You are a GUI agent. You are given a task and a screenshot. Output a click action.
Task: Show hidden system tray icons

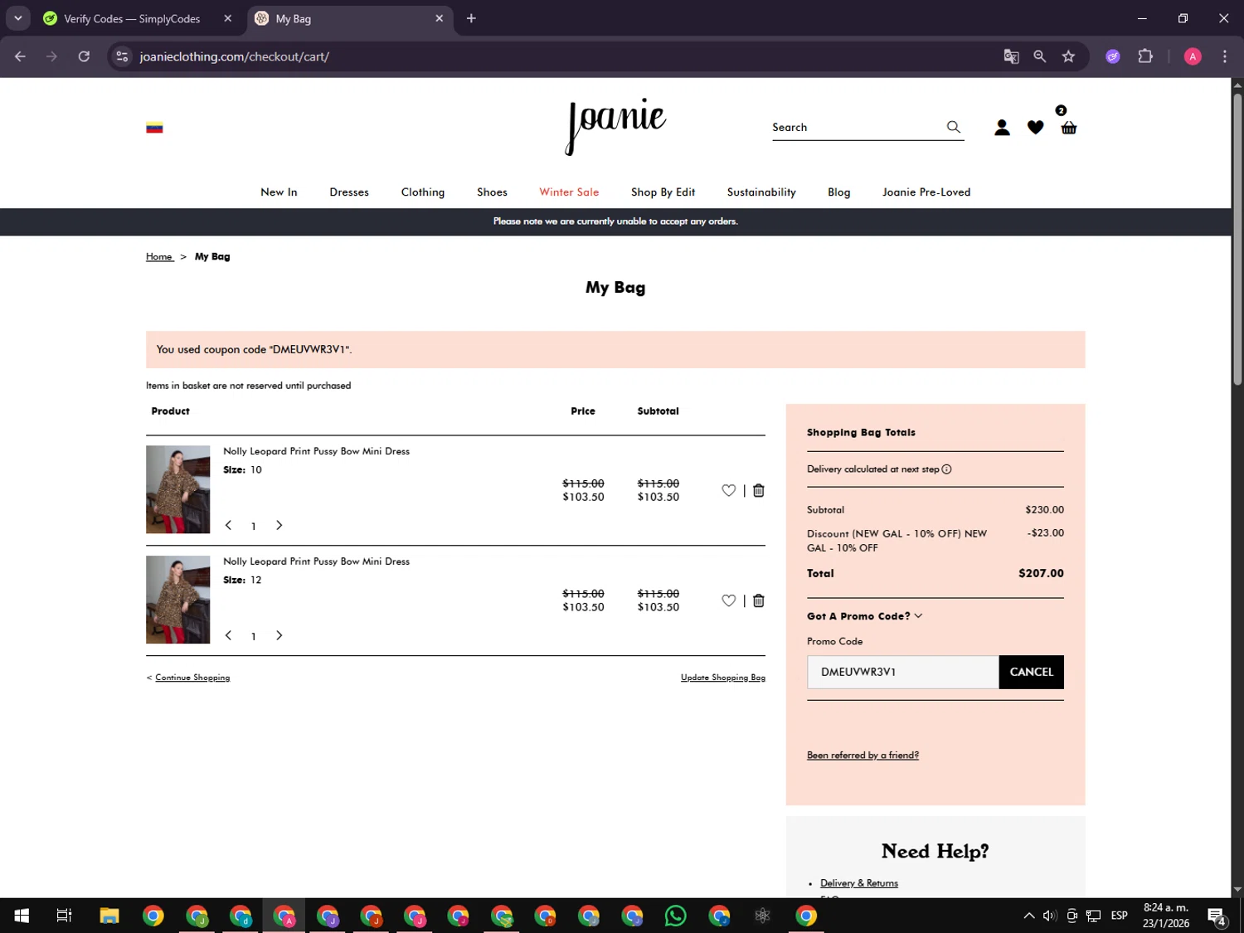1028,916
